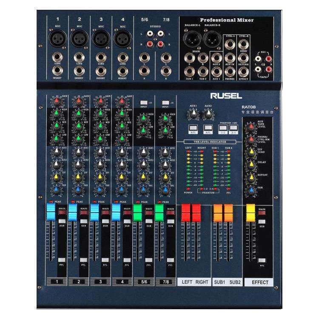Turn channel 3 yellow EFF knob

pyautogui.click(x=100, y=177)
